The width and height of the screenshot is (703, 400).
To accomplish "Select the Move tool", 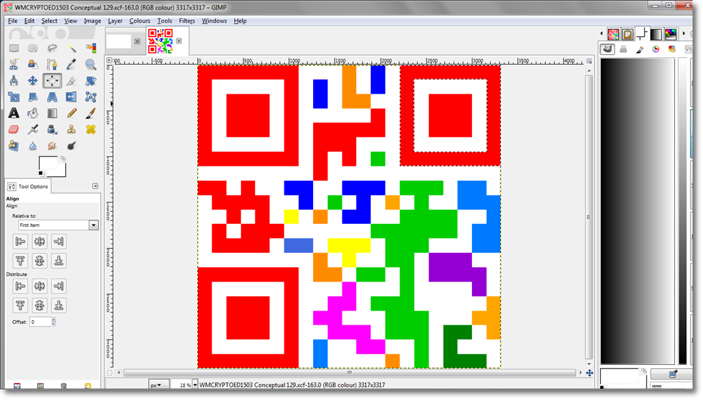I will coord(33,81).
